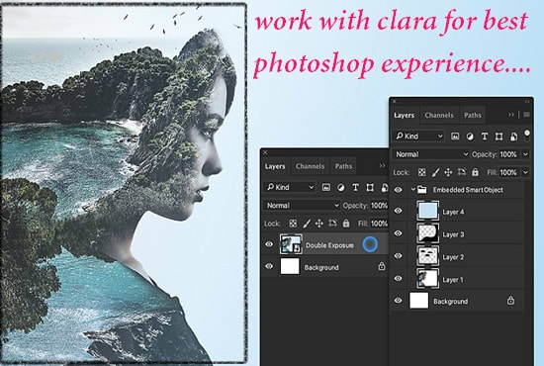
Task: Filter pixel layers in Embedded Smart Object panel
Action: point(455,137)
